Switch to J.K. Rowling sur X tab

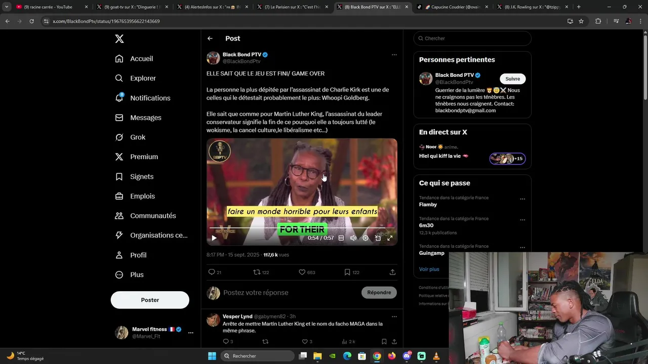tap(533, 7)
